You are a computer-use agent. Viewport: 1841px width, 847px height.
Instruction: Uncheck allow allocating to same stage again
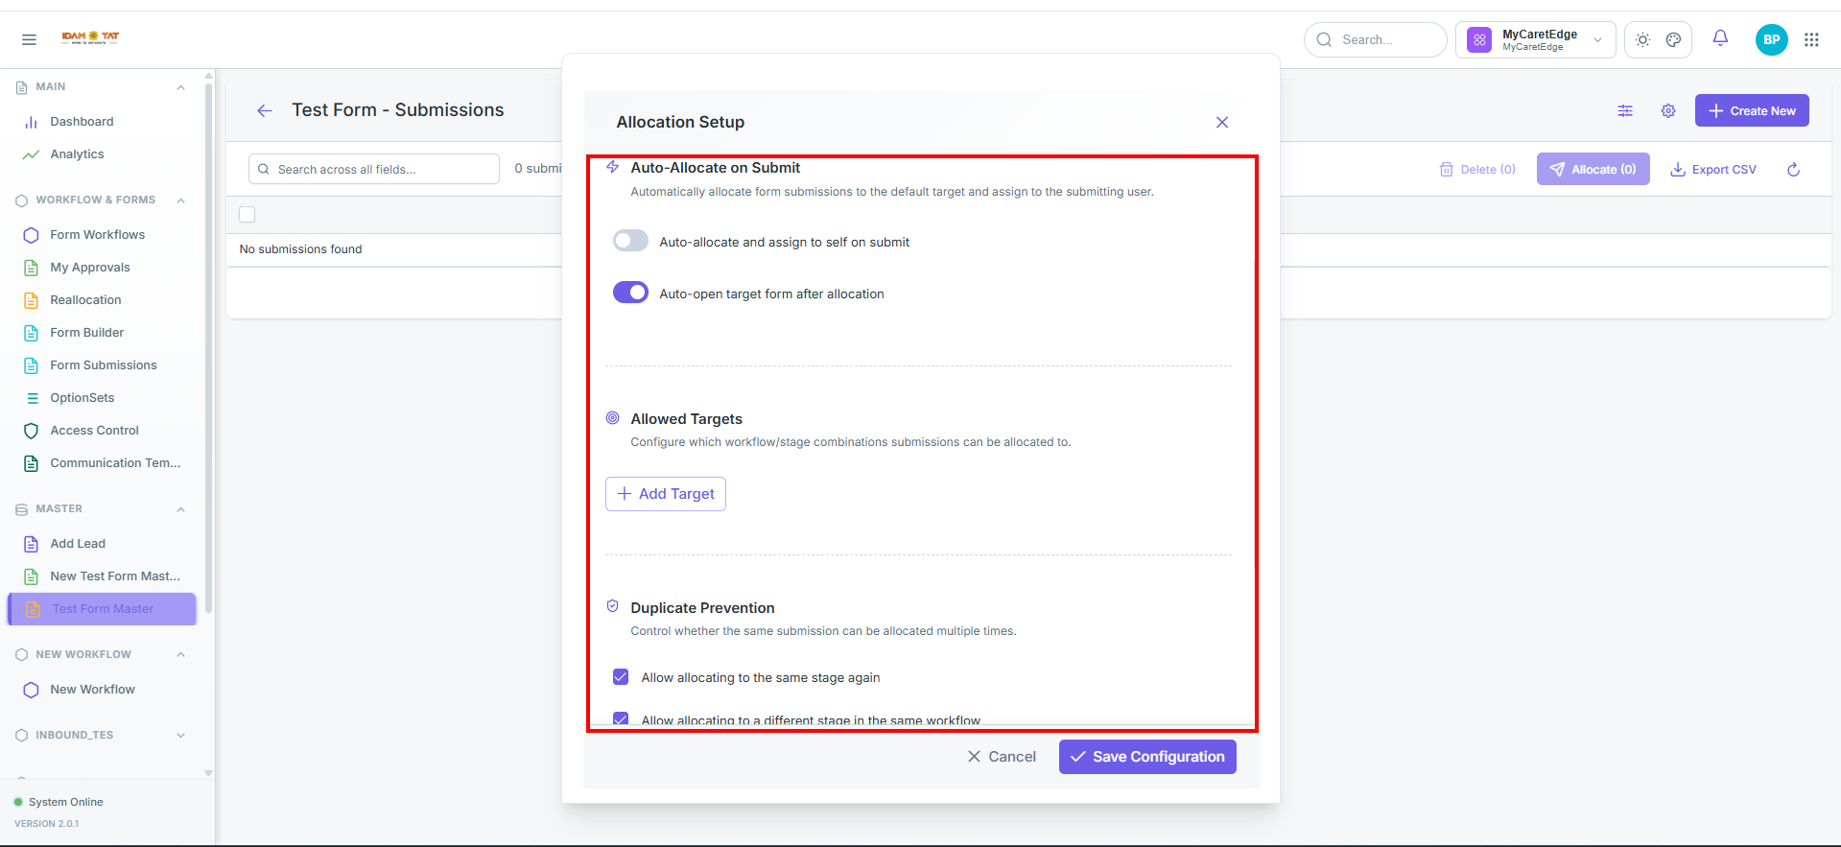point(621,676)
